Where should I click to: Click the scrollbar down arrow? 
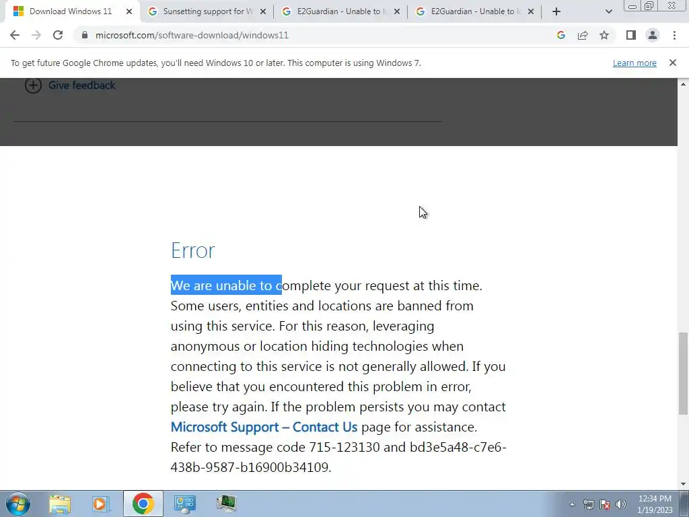click(x=683, y=484)
